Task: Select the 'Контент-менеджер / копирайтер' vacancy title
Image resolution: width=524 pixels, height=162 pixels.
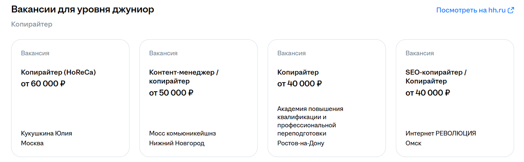Action: (184, 77)
